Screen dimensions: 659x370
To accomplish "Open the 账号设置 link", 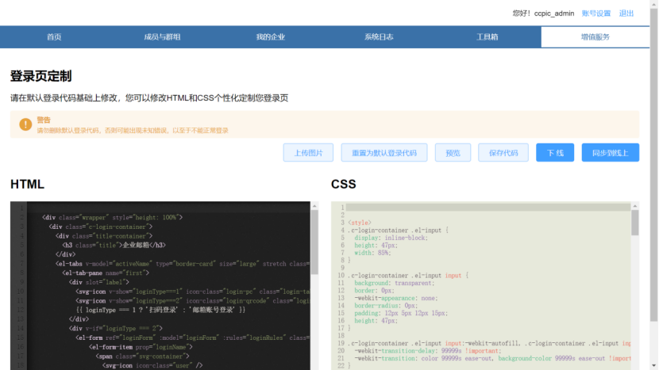I will [595, 13].
